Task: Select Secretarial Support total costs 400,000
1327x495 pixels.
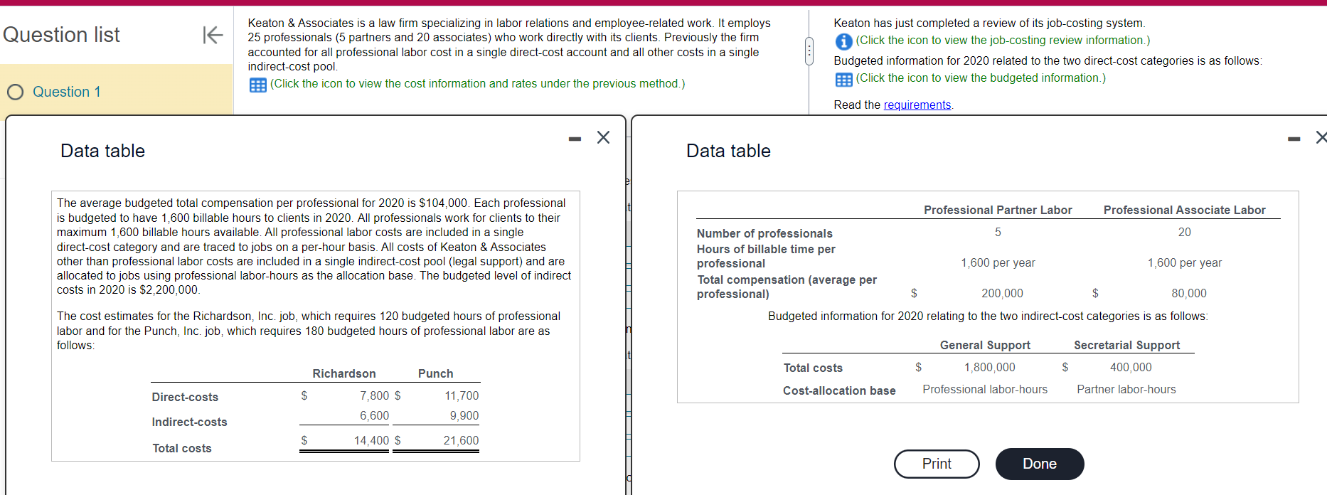Action: (1131, 367)
